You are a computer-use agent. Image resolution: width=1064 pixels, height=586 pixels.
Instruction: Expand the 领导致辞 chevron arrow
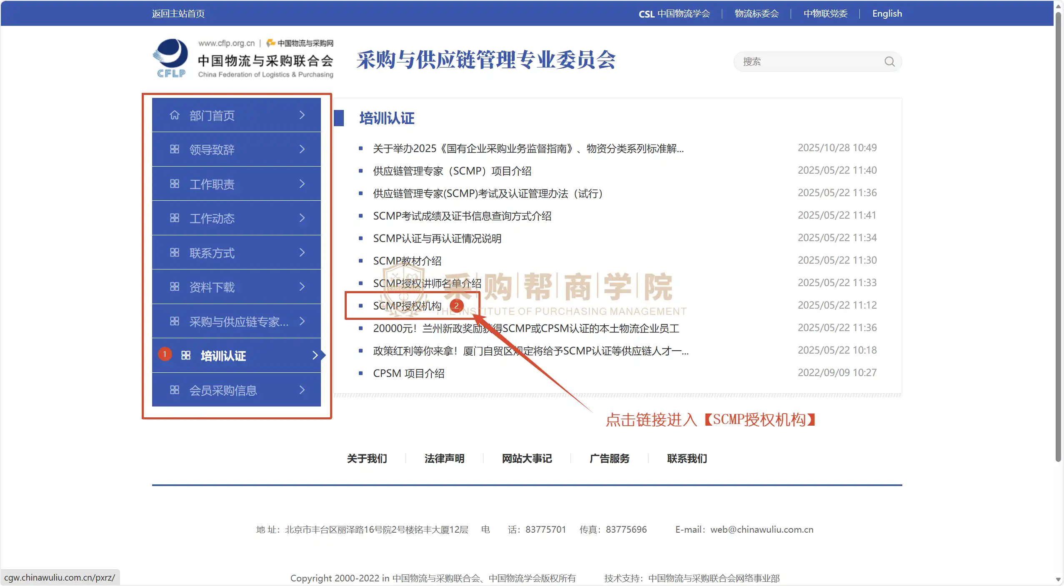(x=302, y=149)
